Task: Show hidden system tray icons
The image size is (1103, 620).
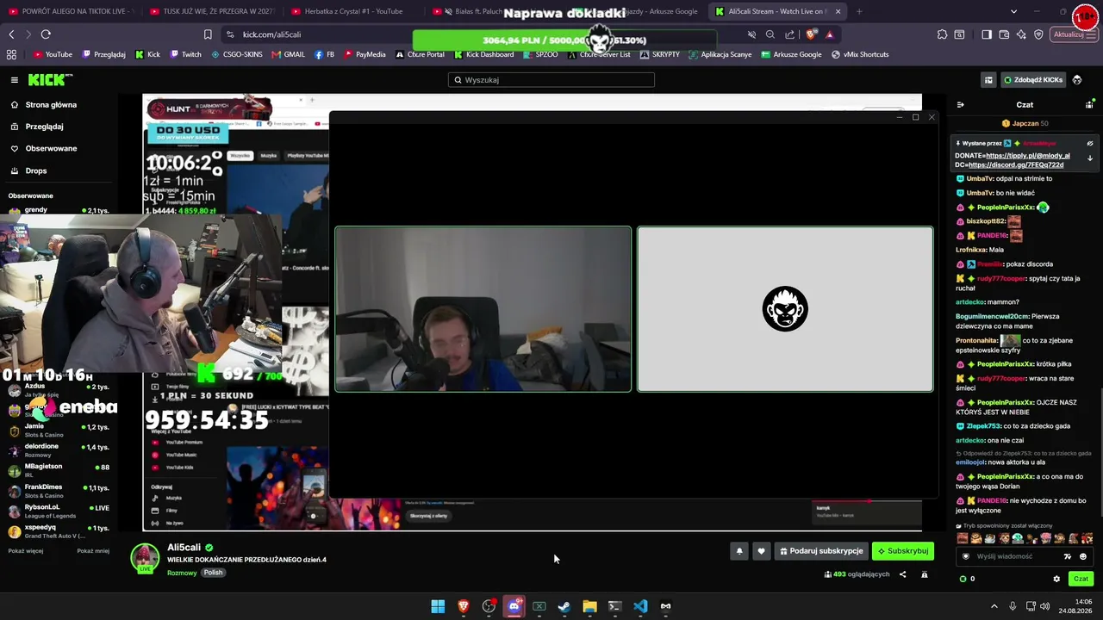Action: pyautogui.click(x=994, y=606)
